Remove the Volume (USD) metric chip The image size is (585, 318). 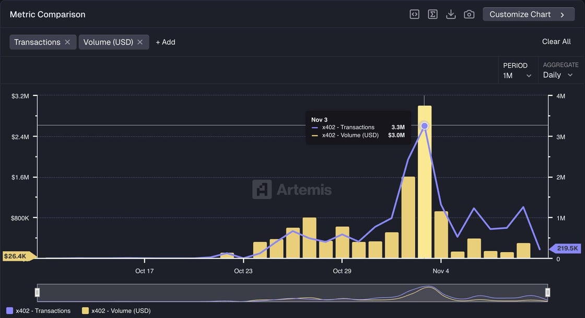coord(140,42)
